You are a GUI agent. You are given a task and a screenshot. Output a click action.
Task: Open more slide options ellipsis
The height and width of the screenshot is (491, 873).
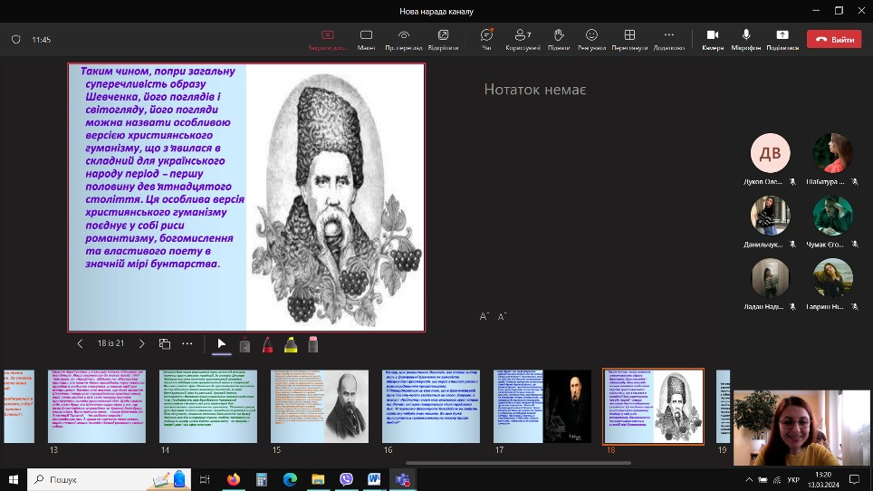click(187, 344)
